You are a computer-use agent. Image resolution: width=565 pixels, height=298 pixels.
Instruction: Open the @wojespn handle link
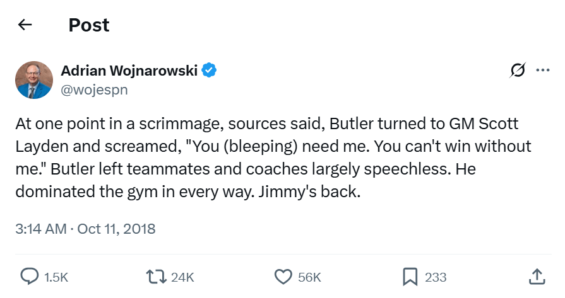94,89
